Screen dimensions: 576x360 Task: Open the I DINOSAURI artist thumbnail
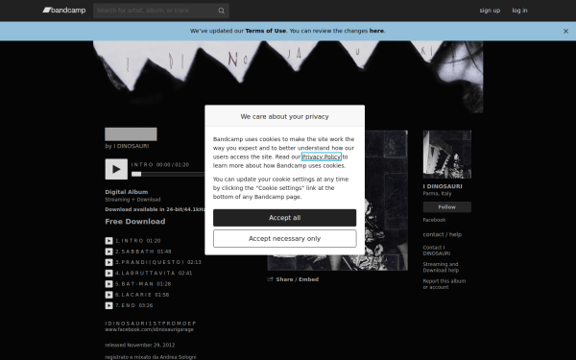click(x=447, y=155)
